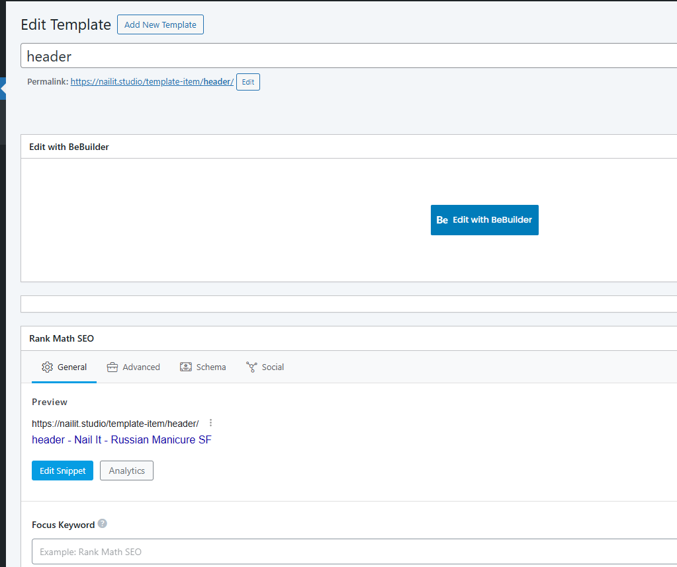Open the nailit.studio header permalink
677x567 pixels.
[152, 82]
